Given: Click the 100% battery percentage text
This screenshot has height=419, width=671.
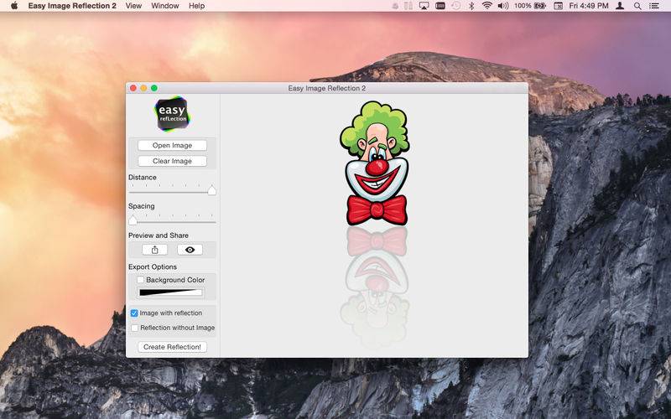Looking at the screenshot, I should 523,6.
